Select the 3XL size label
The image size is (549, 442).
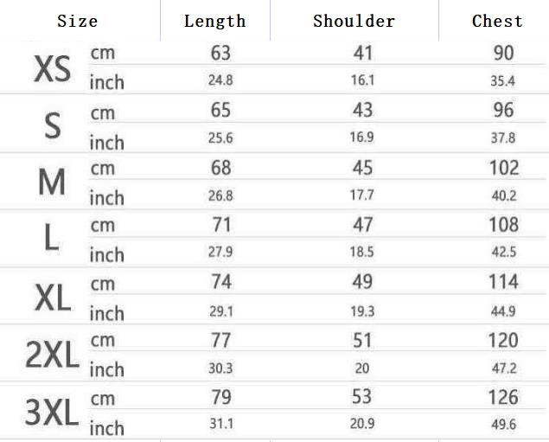(52, 413)
